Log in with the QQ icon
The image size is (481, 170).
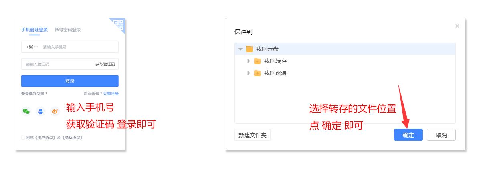40,111
